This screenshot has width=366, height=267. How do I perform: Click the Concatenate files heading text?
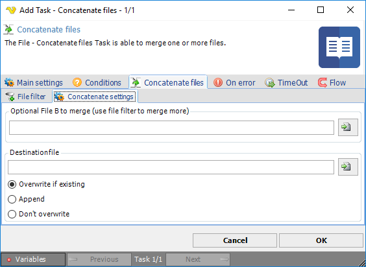pyautogui.click(x=49, y=30)
